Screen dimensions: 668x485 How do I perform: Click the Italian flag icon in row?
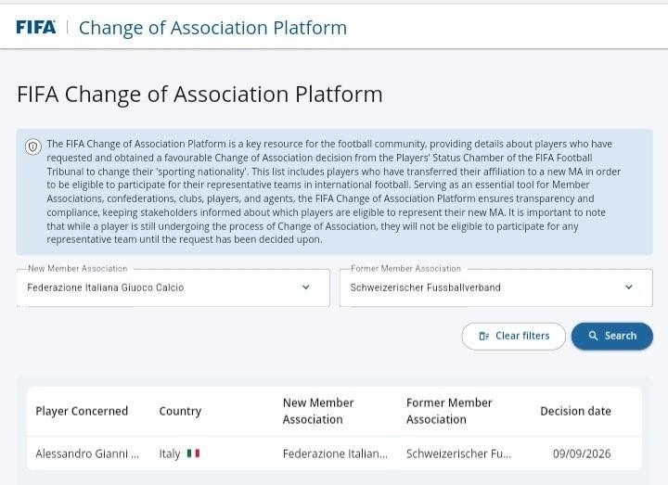[193, 453]
